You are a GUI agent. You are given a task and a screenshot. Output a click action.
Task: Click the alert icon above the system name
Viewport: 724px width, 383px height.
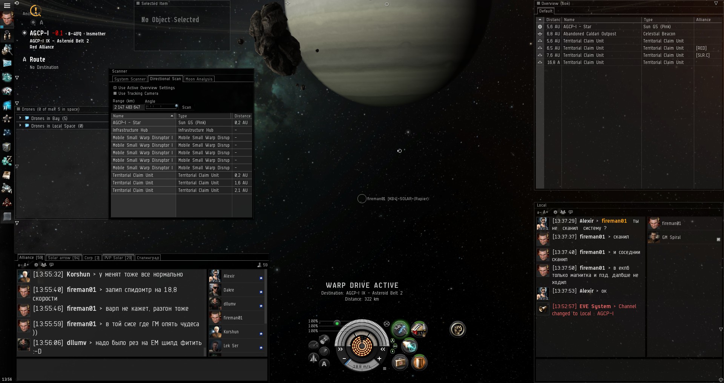pyautogui.click(x=35, y=10)
